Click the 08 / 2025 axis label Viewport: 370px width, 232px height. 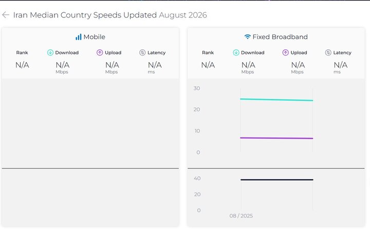241,216
